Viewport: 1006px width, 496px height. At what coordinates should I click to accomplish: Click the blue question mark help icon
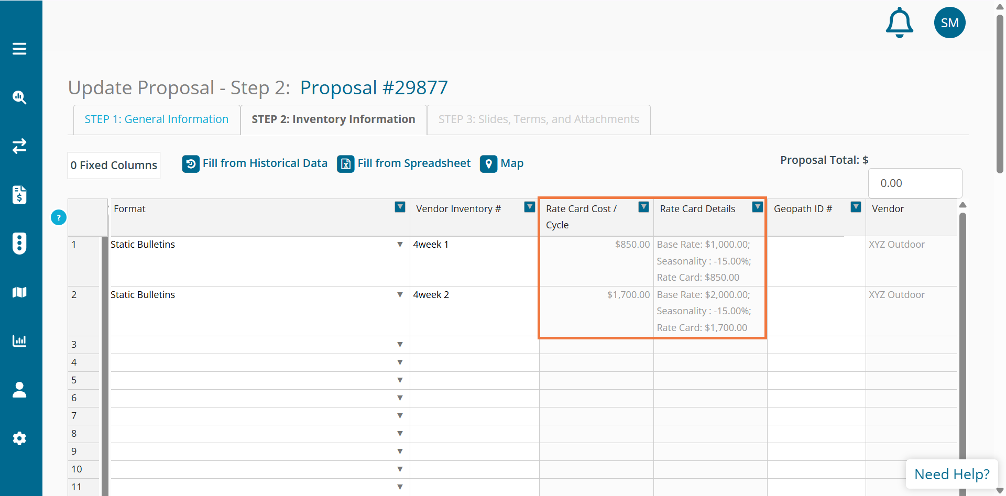pyautogui.click(x=59, y=217)
